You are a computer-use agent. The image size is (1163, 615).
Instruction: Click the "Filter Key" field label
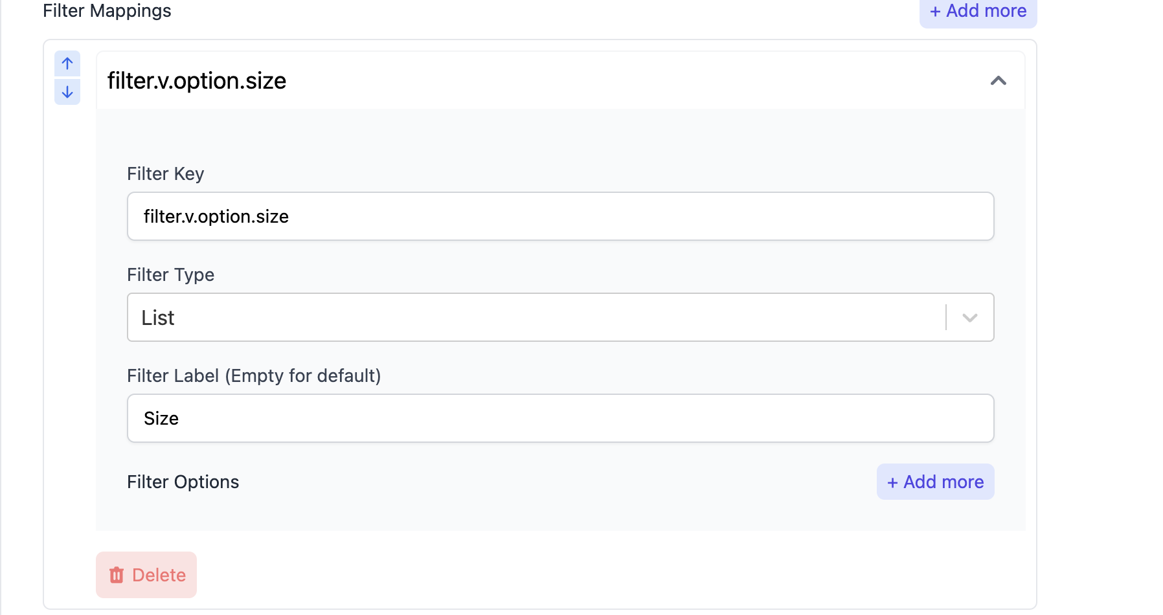point(165,173)
